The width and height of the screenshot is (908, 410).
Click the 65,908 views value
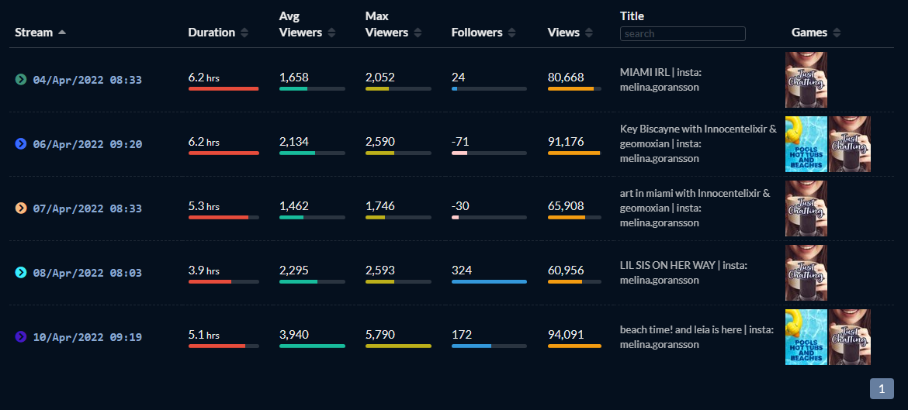click(x=566, y=206)
